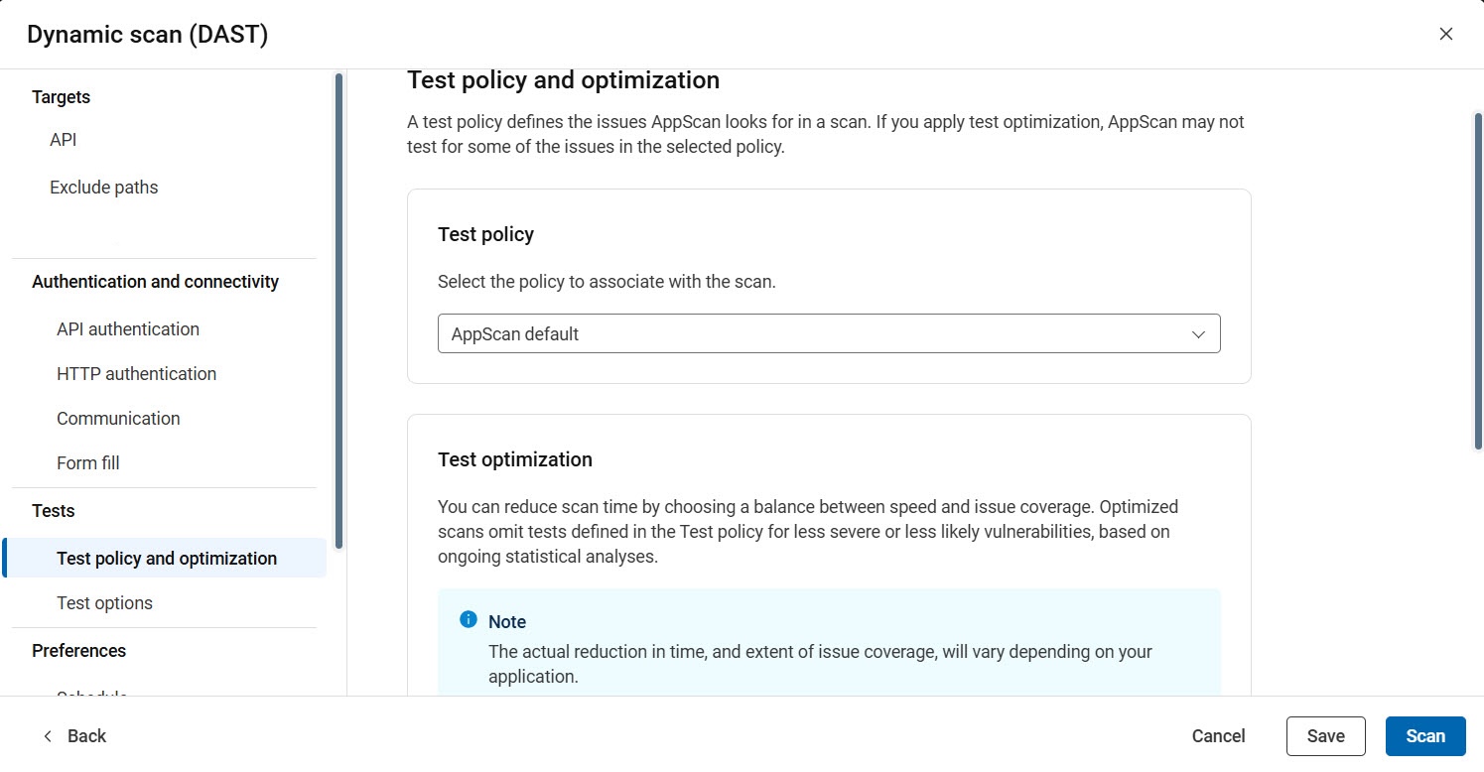Select Test policy and optimization
Screen dimensions: 1484x772
[167, 558]
